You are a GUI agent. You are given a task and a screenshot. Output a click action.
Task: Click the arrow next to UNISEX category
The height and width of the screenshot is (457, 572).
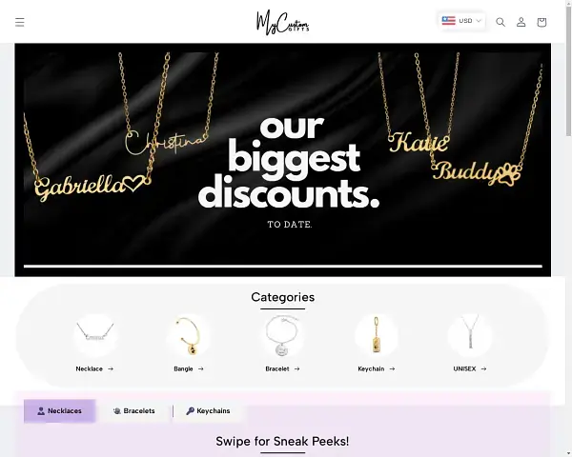483,368
